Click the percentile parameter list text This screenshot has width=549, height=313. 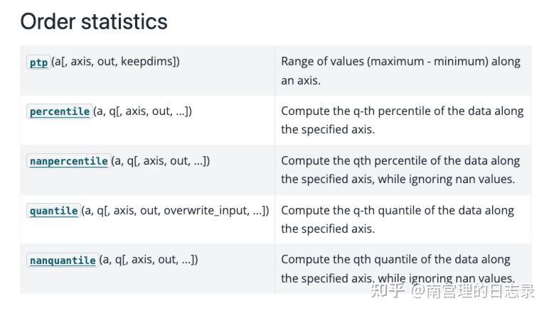tap(142, 111)
